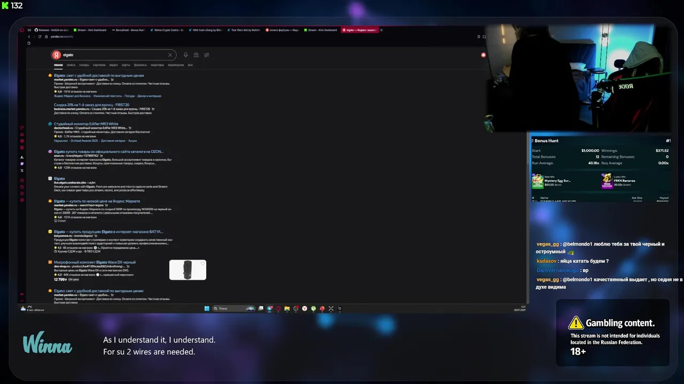Click the Kick logo viewer counter
Image resolution: width=684 pixels, height=384 pixels.
pyautogui.click(x=13, y=5)
